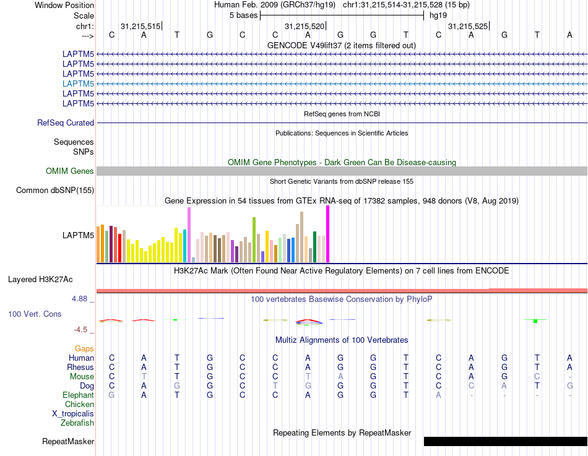
Task: Select the X_tropicalis alignment row label
Action: [73, 414]
